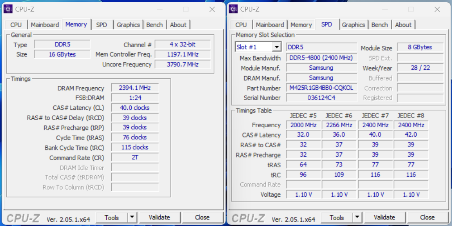
Task: Click JEDEC #5 frequency 2000 MHz cell
Action: pos(303,125)
